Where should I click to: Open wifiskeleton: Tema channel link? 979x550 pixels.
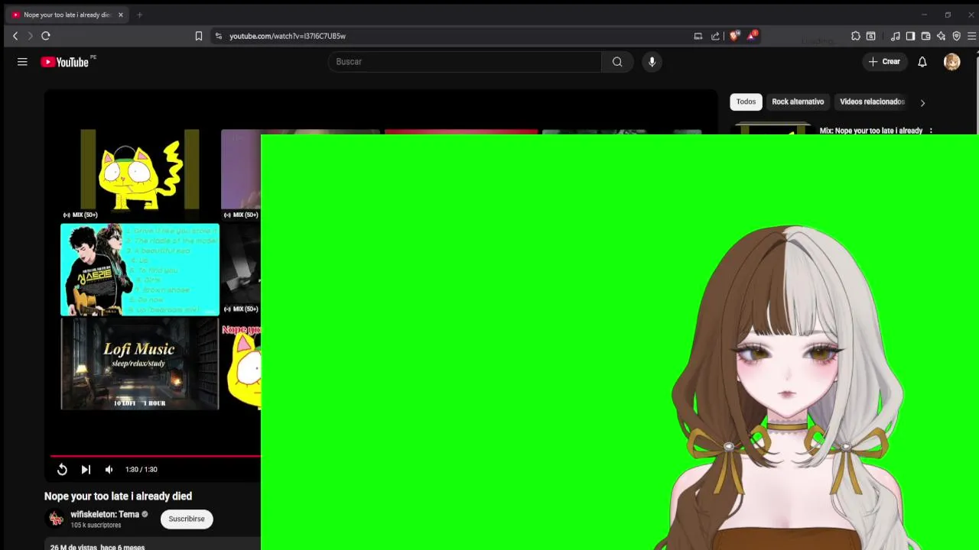pos(105,514)
